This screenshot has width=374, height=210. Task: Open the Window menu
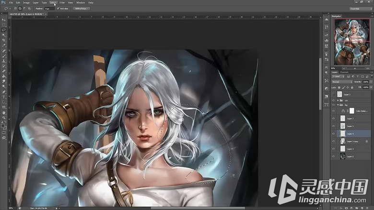(x=81, y=2)
